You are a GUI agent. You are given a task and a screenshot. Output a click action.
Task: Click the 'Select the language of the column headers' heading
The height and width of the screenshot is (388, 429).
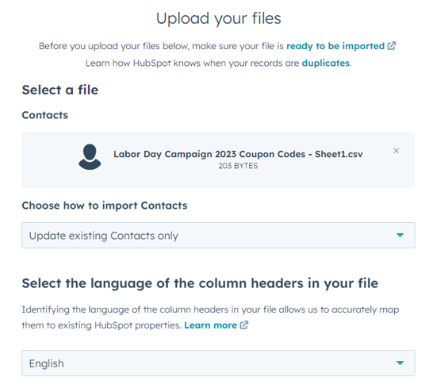point(200,283)
